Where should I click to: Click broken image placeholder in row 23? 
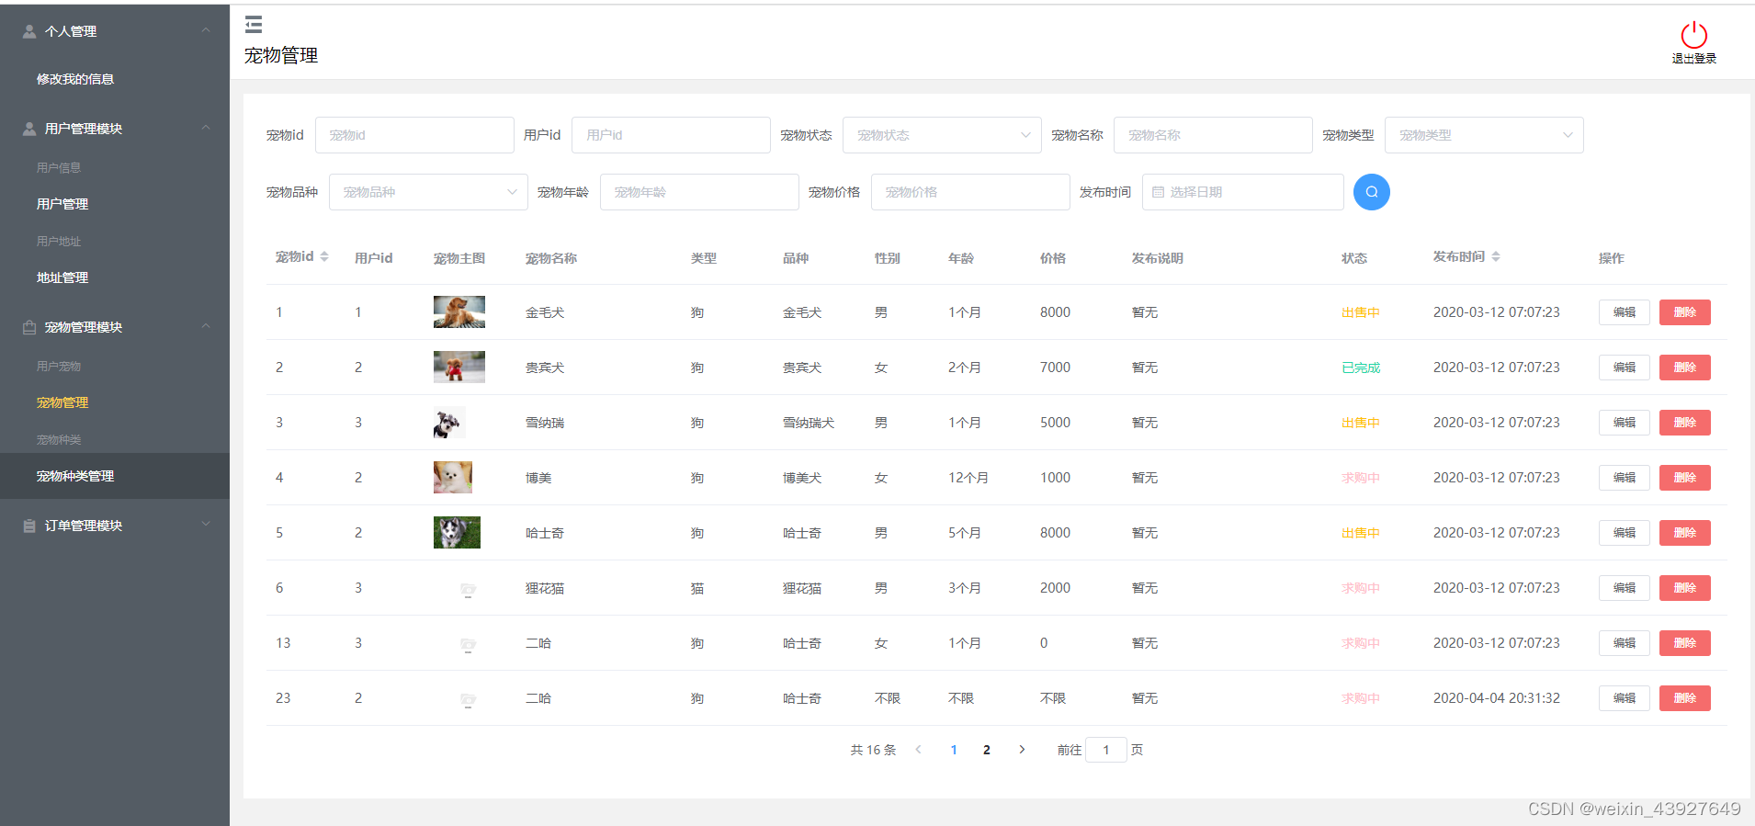click(x=468, y=699)
